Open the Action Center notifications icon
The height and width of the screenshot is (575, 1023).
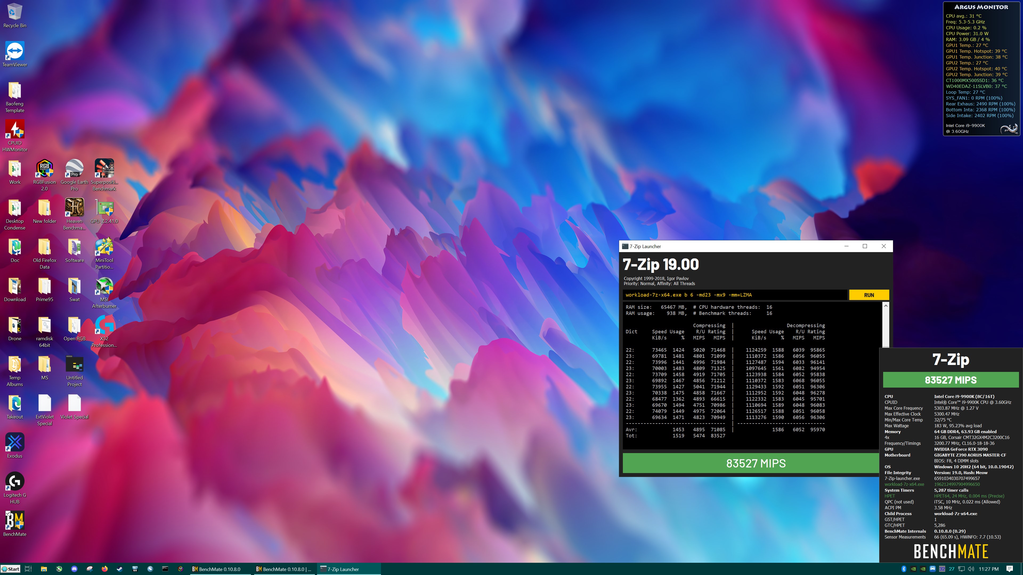click(1010, 569)
